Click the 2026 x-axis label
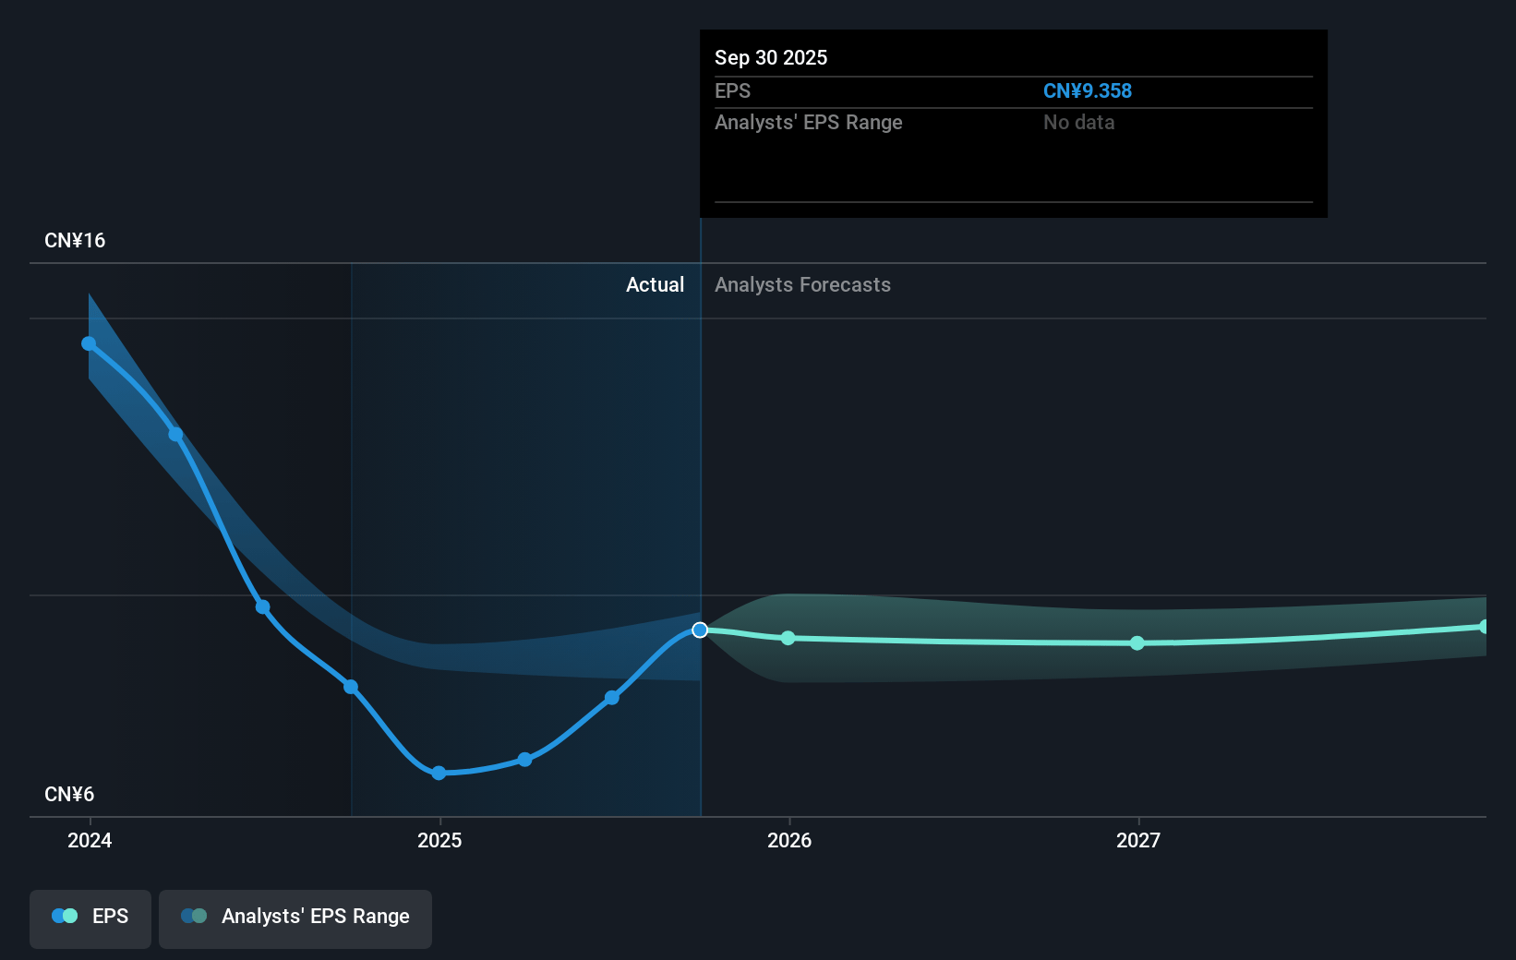1516x960 pixels. (x=789, y=840)
